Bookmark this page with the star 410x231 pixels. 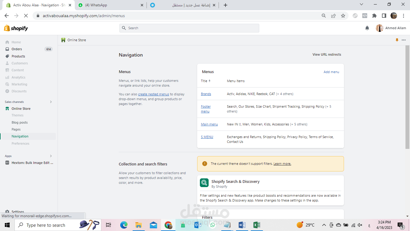(343, 16)
